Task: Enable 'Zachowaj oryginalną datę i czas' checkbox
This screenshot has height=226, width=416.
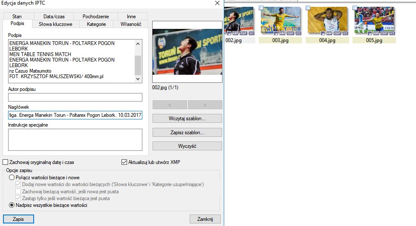Action: coord(5,162)
